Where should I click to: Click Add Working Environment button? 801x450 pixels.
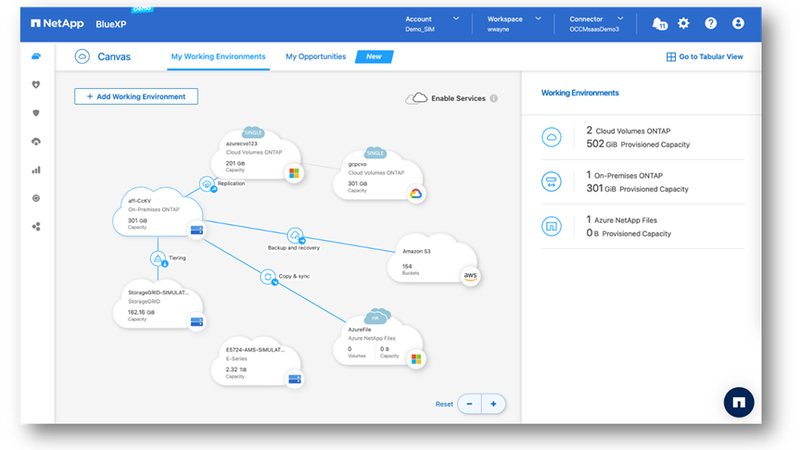point(136,96)
